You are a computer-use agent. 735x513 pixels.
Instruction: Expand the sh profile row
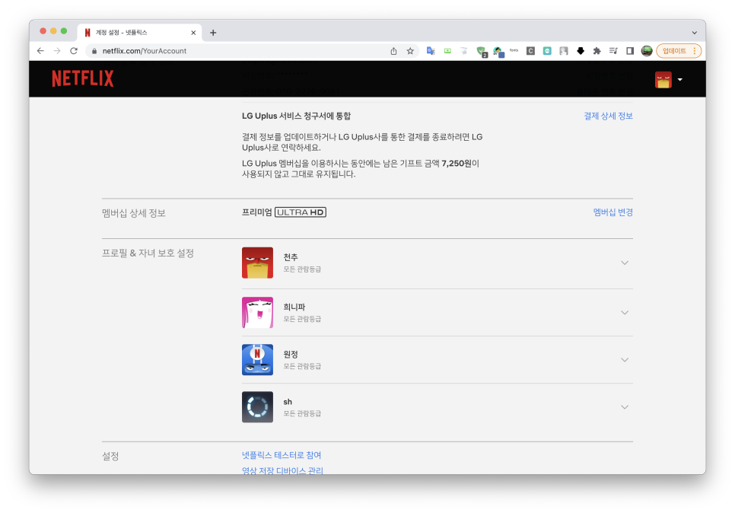coord(437,407)
